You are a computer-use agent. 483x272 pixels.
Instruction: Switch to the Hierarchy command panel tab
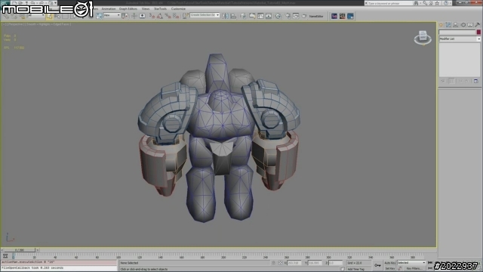click(x=456, y=25)
